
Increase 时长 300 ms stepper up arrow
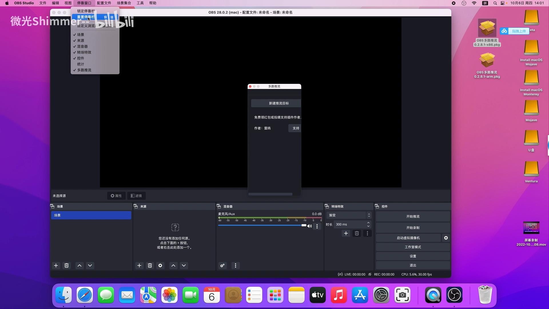[368, 223]
